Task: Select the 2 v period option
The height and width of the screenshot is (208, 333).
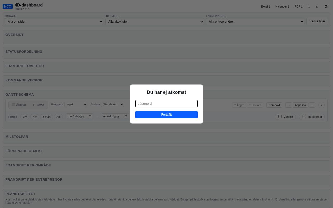Action: point(25,117)
